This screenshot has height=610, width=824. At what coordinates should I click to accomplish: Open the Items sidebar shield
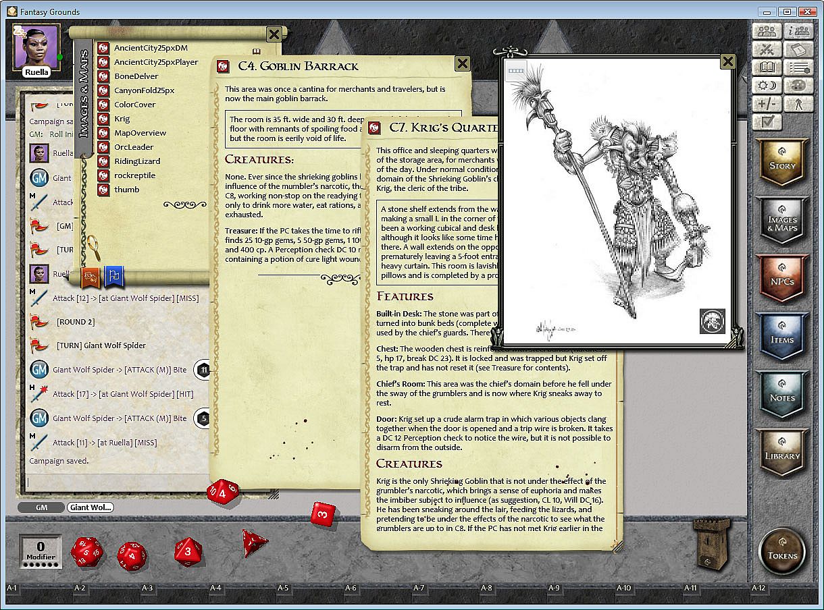pos(782,338)
